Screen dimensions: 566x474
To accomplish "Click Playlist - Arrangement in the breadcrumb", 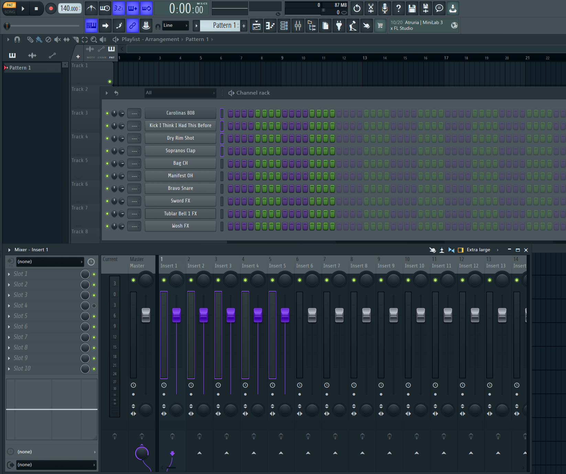I will (x=150, y=39).
